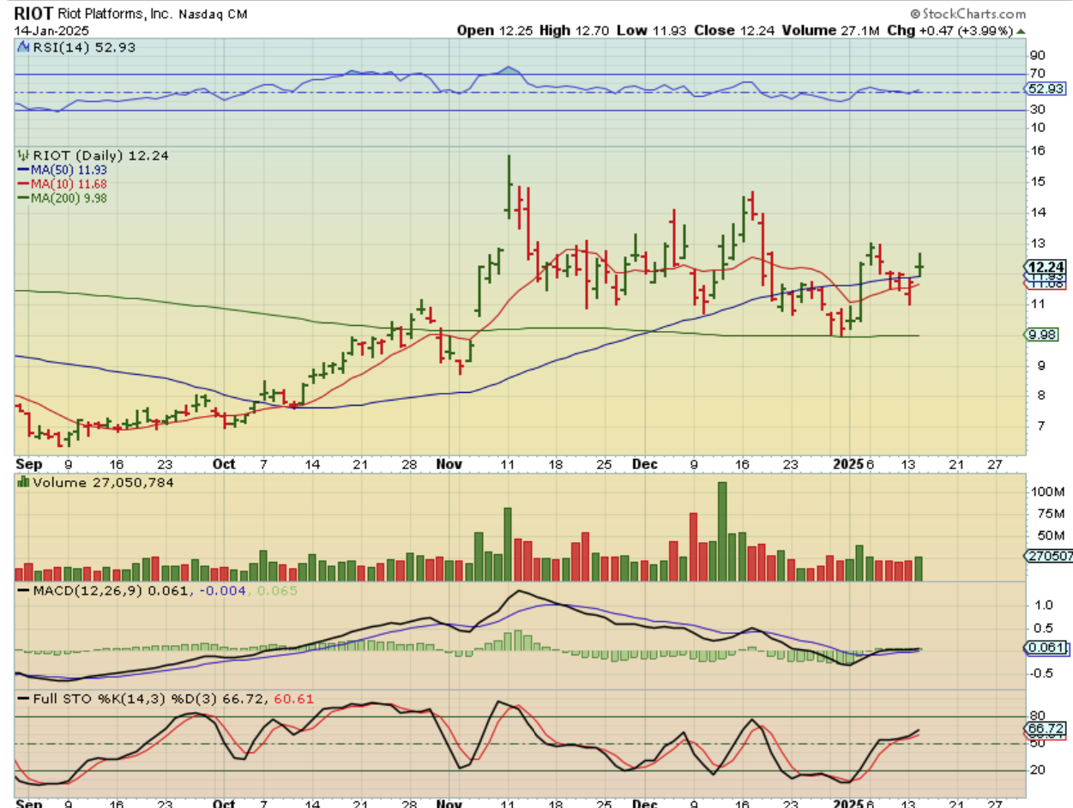Viewport: 1073px width, 808px height.
Task: Click the bold 12.24 price tag on the price axis
Action: [1045, 267]
